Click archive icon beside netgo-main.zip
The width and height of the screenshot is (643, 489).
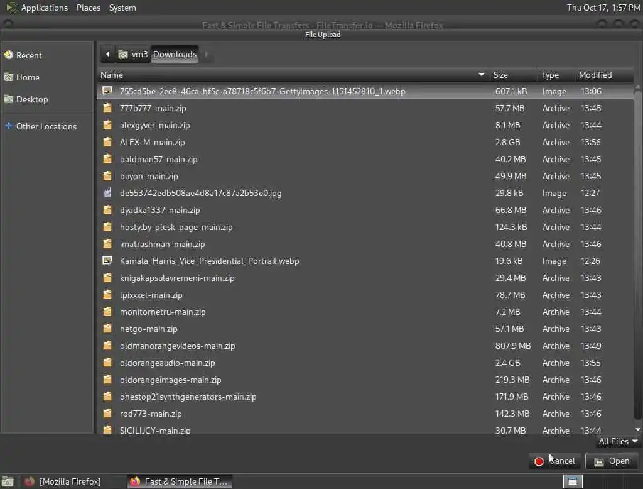tap(107, 329)
